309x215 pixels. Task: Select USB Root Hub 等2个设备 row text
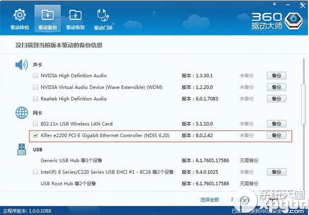click(x=68, y=184)
